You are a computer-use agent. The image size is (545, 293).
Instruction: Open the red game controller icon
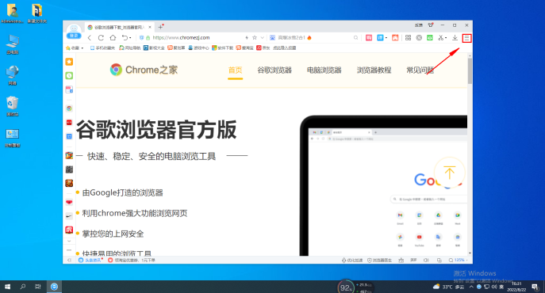click(x=395, y=38)
